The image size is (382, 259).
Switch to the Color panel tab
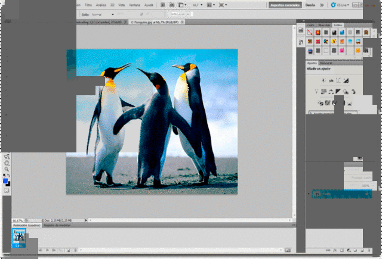(x=310, y=25)
